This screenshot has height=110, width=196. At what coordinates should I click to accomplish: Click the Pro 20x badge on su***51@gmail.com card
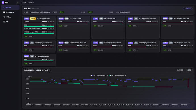pos(33,19)
